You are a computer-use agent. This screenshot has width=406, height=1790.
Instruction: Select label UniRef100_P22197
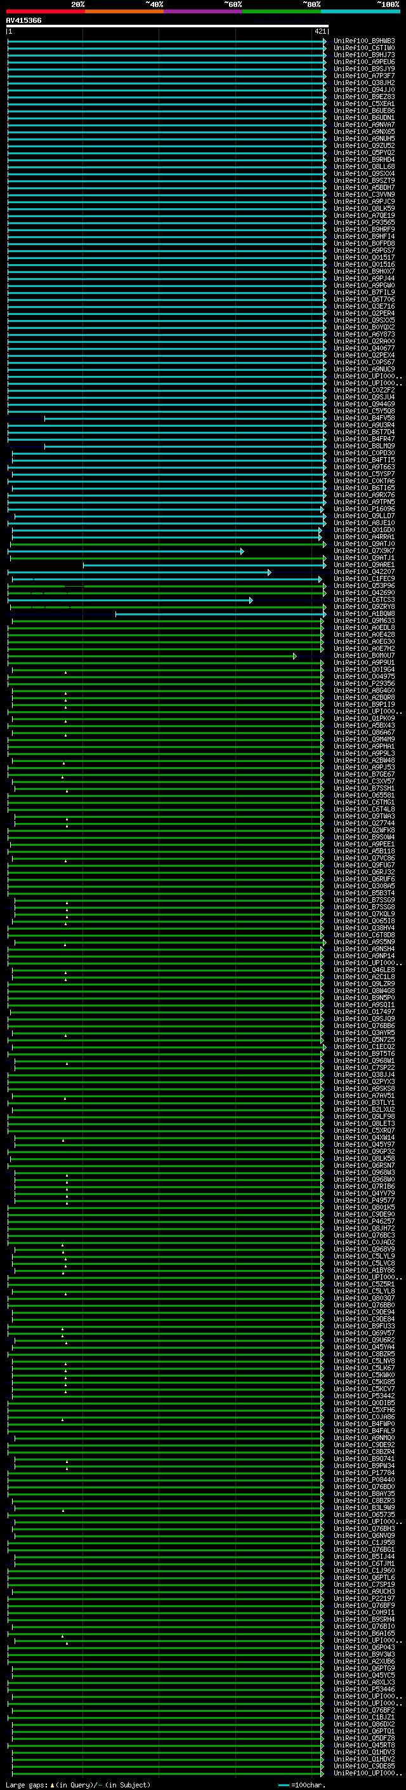364,1598
